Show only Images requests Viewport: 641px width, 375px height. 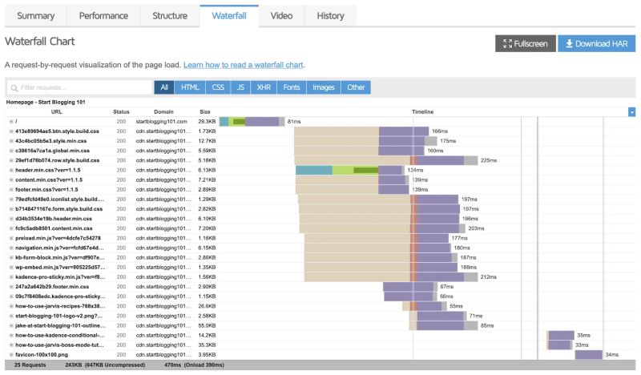[324, 87]
